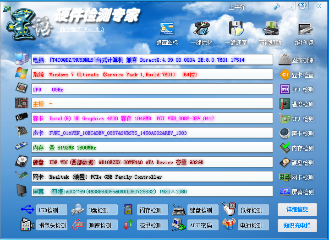Open 显卡检查 graphics card check

tap(296, 75)
